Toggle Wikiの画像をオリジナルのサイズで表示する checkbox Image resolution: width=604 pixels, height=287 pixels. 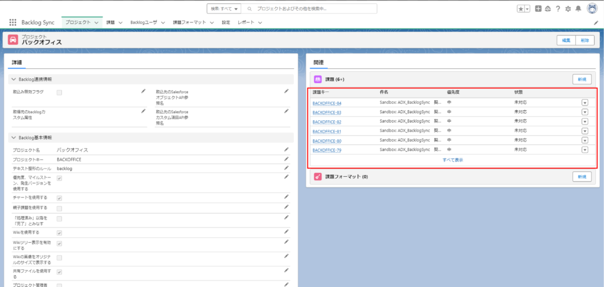(x=60, y=258)
